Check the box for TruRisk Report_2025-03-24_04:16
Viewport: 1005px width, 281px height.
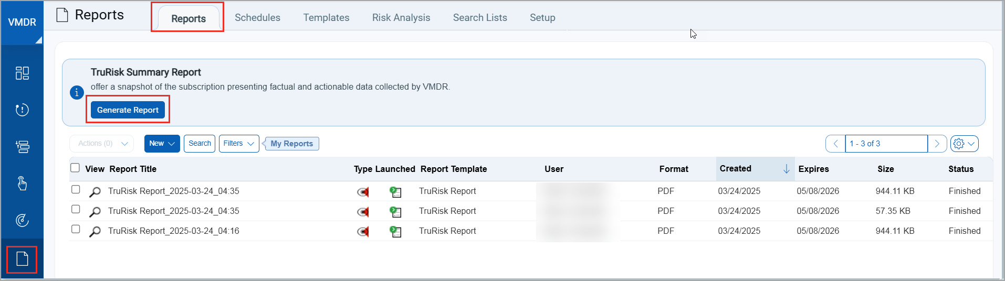76,230
